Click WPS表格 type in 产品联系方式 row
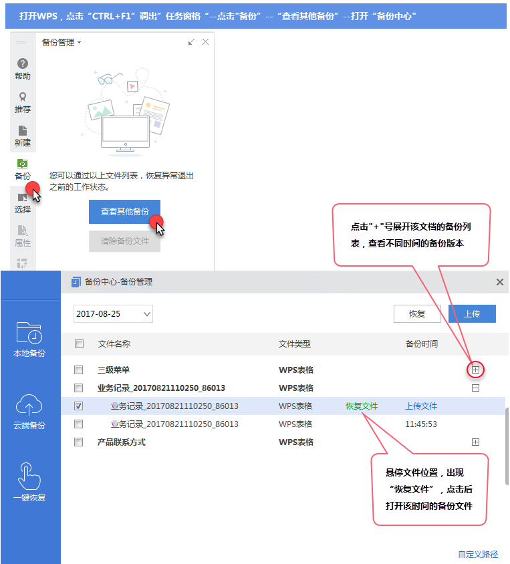The width and height of the screenshot is (510, 564). [x=296, y=442]
